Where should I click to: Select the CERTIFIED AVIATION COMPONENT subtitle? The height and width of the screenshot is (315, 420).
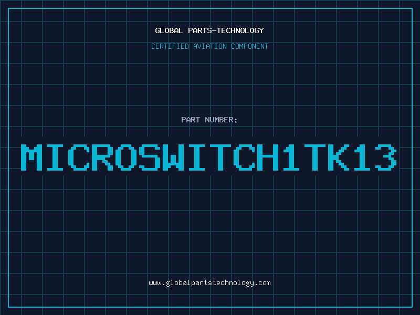pos(209,46)
